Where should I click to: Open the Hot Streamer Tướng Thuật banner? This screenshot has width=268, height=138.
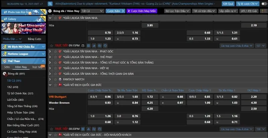tap(23, 28)
